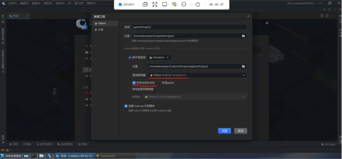Select the 原有配置的解释器 radio button

(130, 89)
